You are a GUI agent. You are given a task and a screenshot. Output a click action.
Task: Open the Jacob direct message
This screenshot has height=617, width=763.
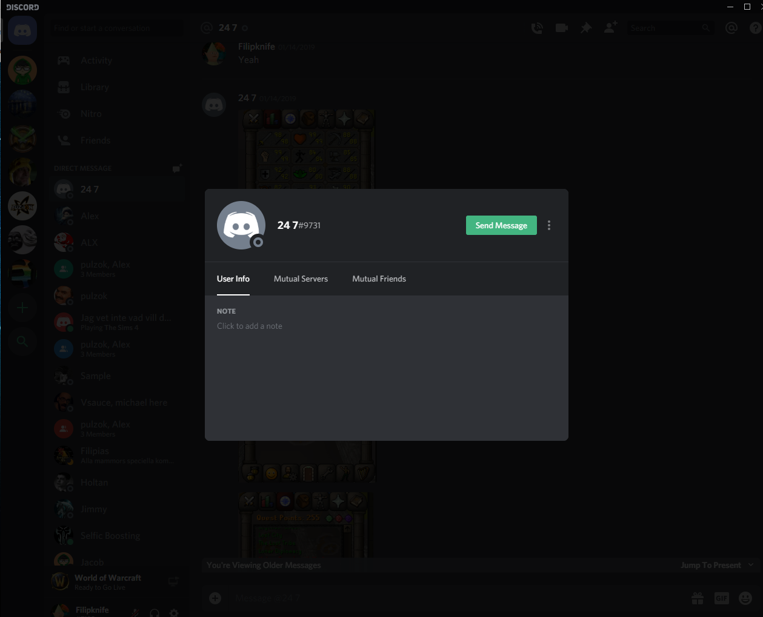click(x=118, y=561)
